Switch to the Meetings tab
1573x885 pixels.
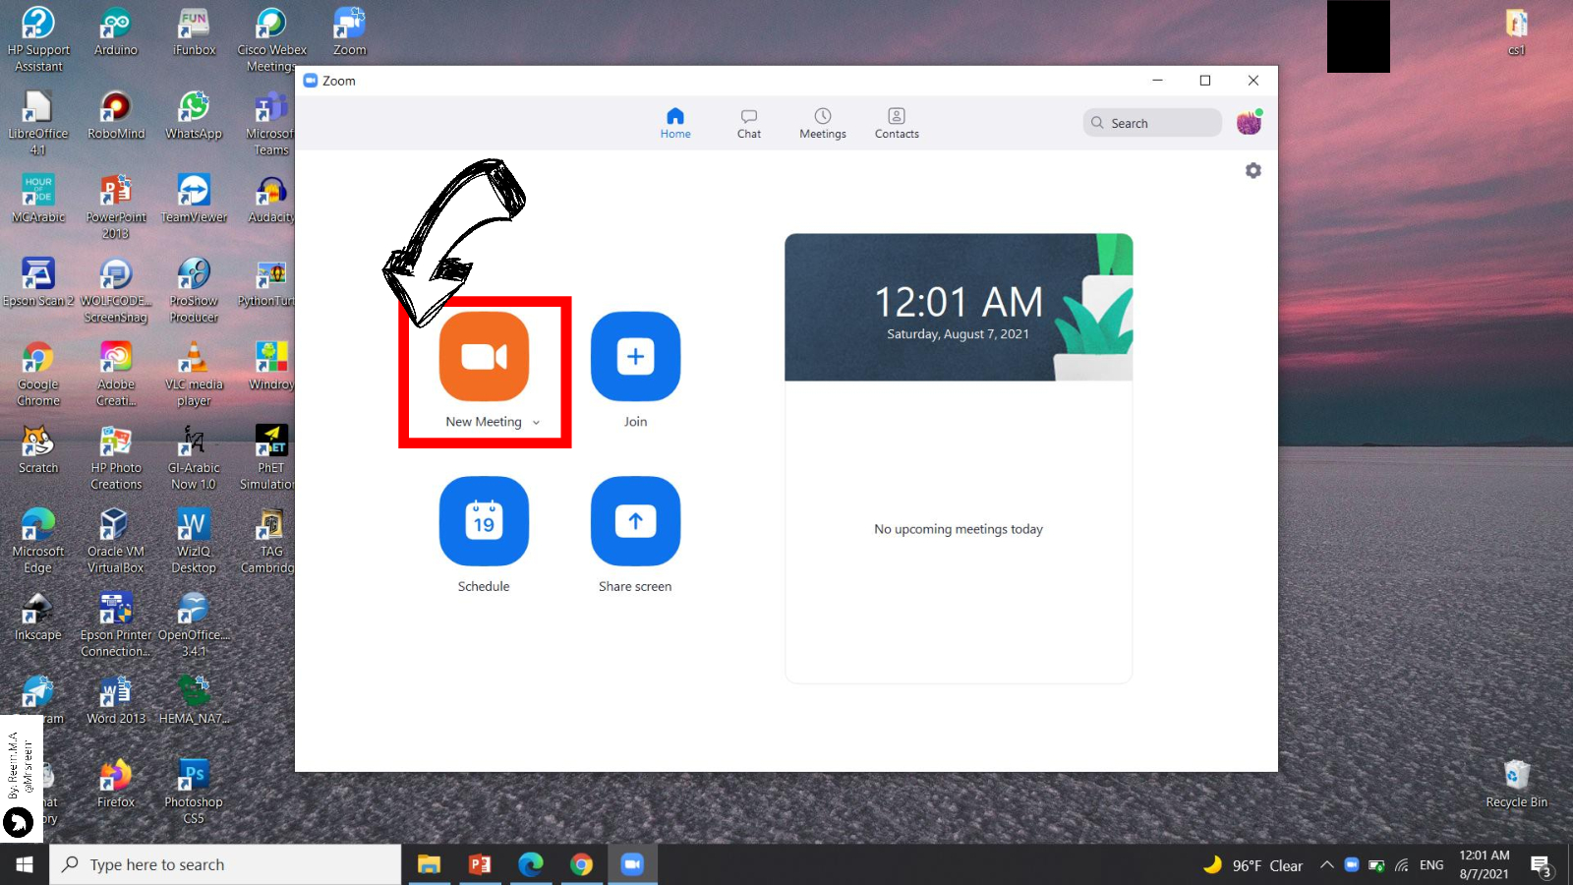tap(823, 123)
